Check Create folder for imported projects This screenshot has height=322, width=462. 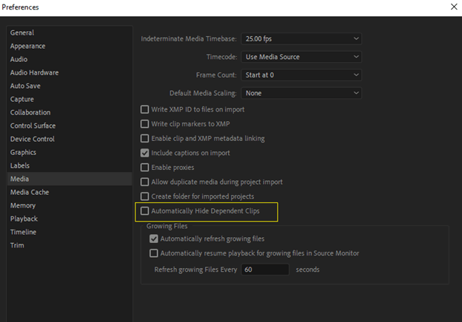144,196
